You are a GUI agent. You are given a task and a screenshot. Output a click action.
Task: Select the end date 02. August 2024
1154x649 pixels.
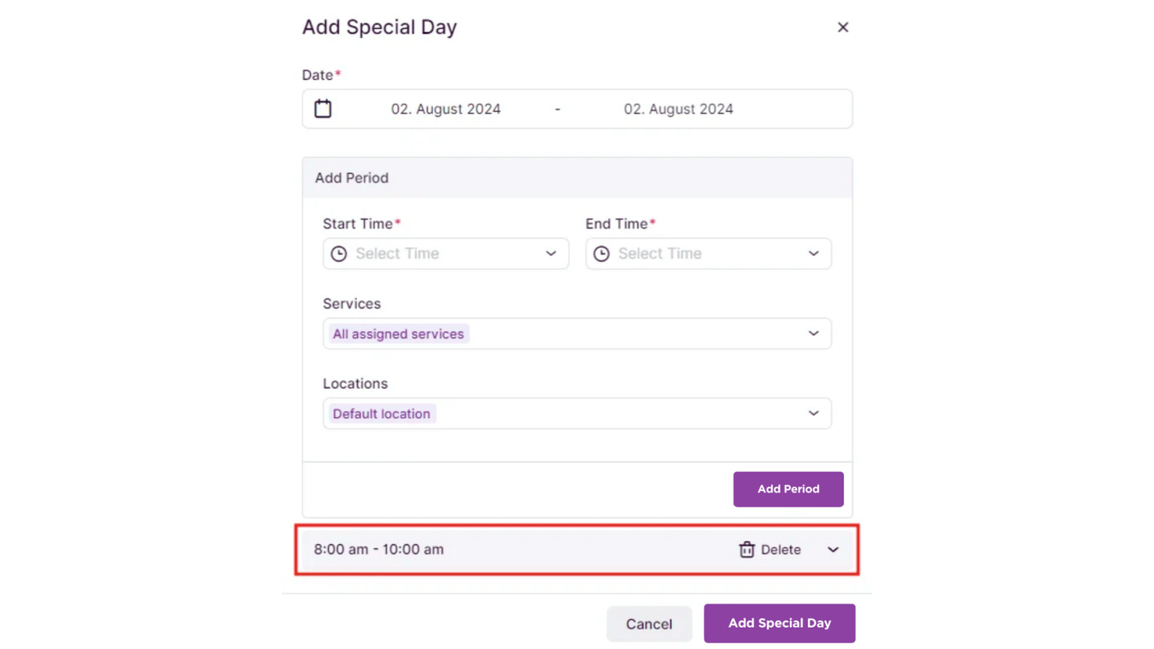coord(678,109)
